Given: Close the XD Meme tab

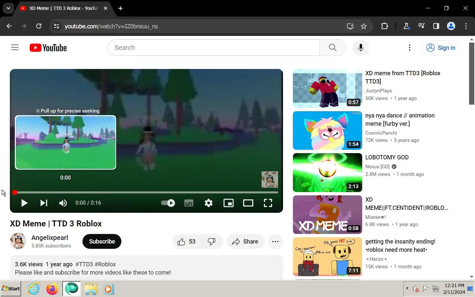Looking at the screenshot, I should pos(106,8).
